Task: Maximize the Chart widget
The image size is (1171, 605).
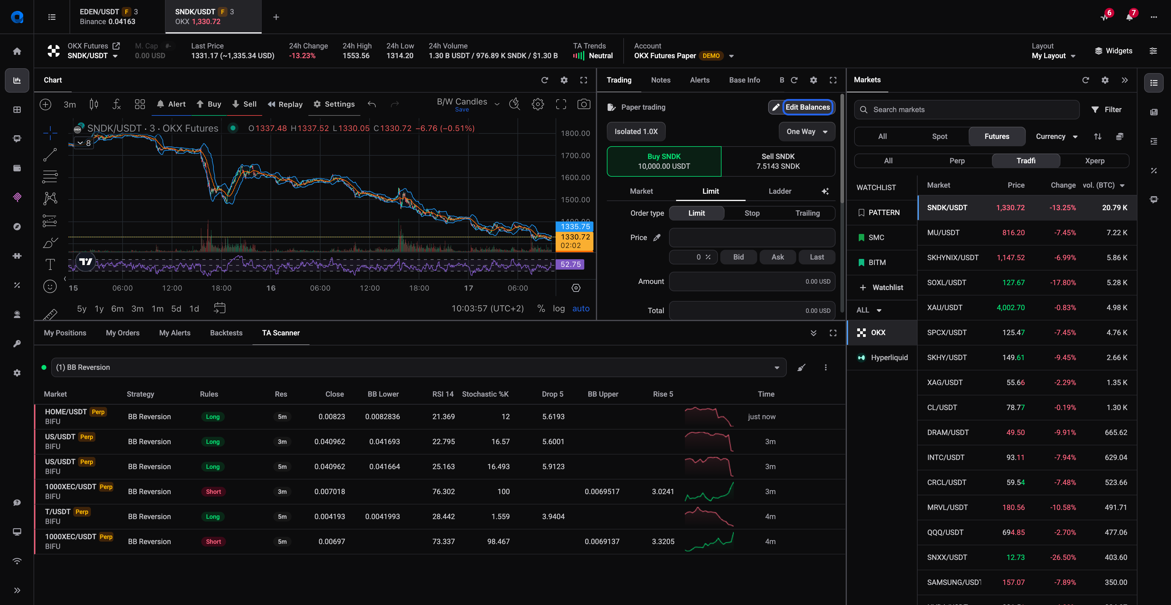Action: (584, 80)
